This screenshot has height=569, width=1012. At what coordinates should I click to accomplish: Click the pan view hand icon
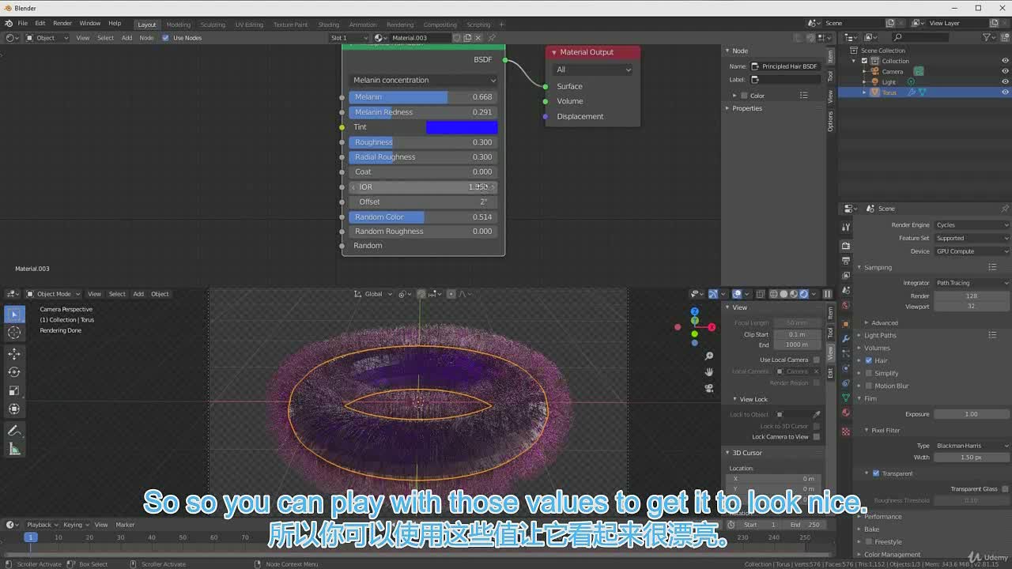coord(709,372)
